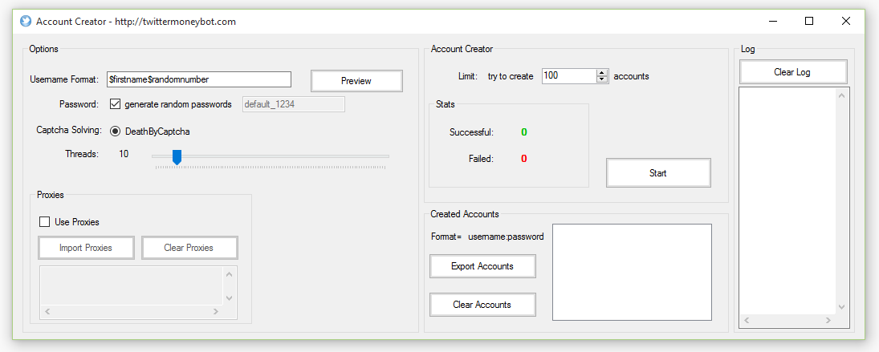The height and width of the screenshot is (352, 879).
Task: Click the log scrollbar down arrow
Action: (841, 306)
